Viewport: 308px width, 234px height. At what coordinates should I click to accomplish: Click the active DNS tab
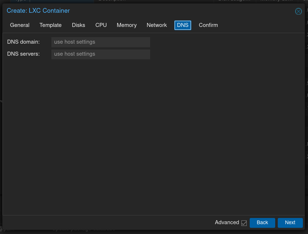183,25
